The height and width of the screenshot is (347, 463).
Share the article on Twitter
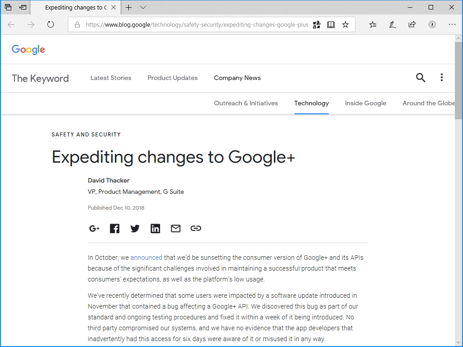135,228
